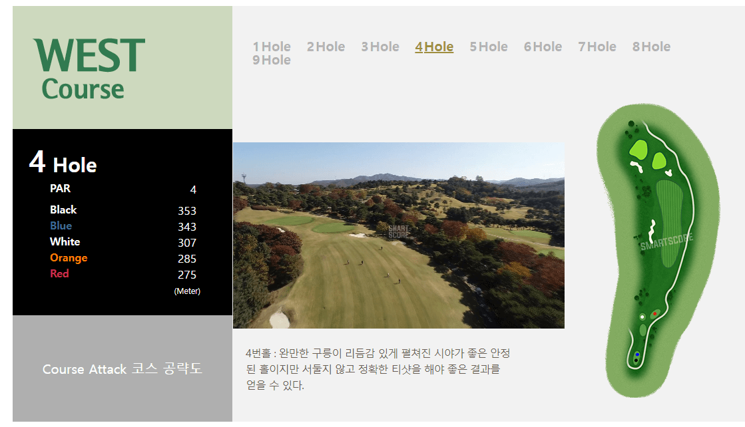Select the 1 Hole tab
The image size is (745, 427).
[272, 47]
